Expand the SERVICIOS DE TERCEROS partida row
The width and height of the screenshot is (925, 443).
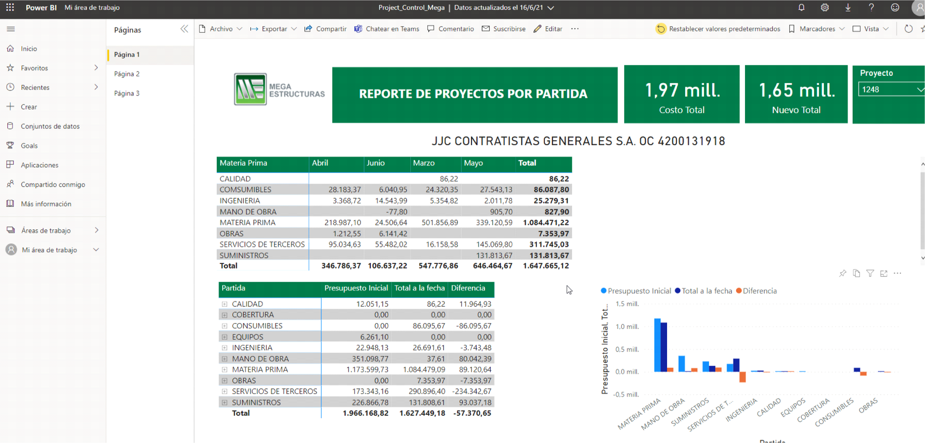click(224, 391)
